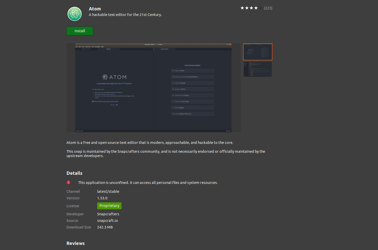Click the "Download Size" label
Viewport: 378px width, 250px height.
point(79,227)
